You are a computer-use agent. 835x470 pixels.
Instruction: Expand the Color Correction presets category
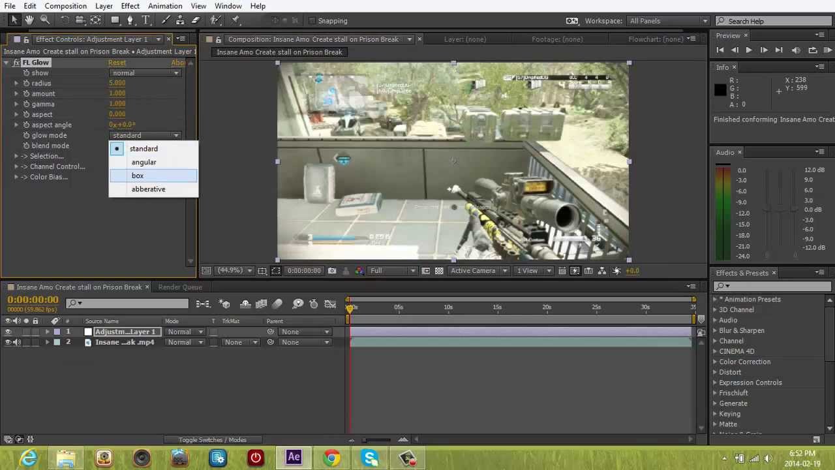point(715,362)
